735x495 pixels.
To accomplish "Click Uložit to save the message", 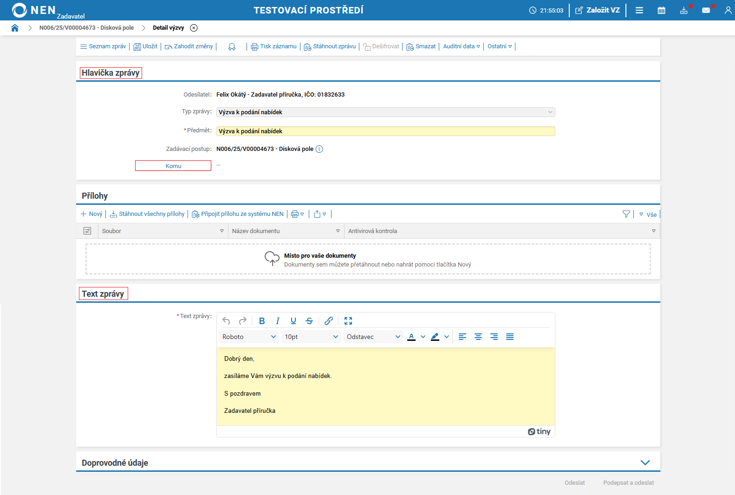I will (146, 46).
